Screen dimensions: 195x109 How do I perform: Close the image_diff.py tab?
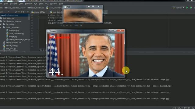click(47, 12)
